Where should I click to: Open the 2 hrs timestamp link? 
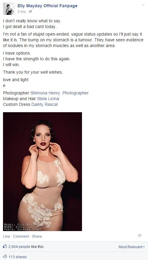[x=21, y=11]
